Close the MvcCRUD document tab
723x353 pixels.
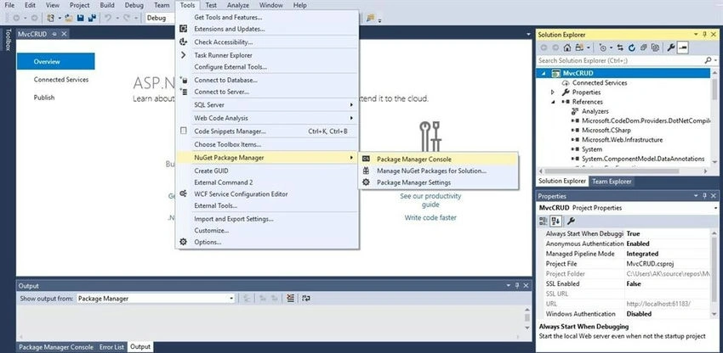click(64, 34)
